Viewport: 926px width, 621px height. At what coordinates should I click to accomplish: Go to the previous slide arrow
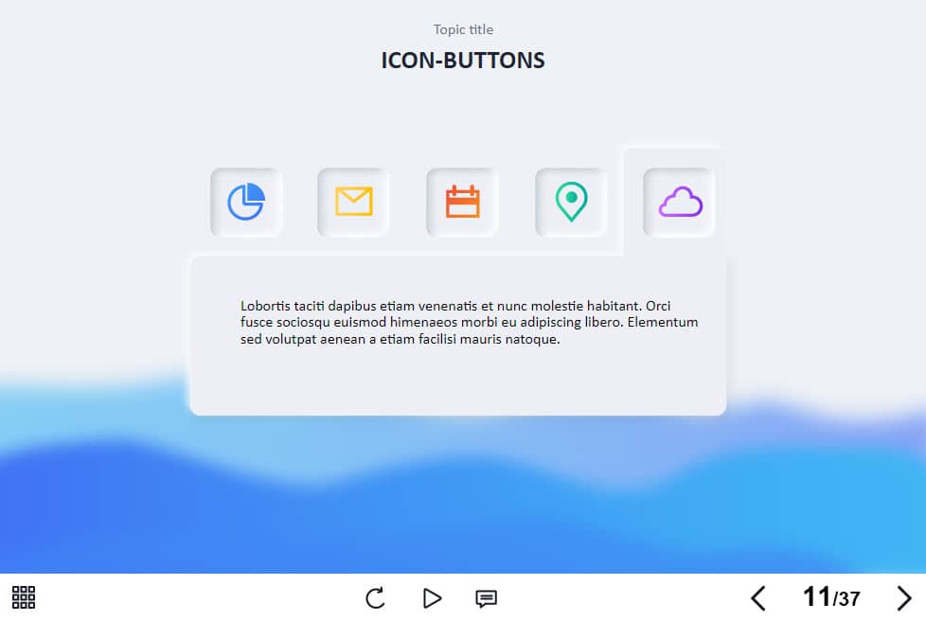coord(758,598)
